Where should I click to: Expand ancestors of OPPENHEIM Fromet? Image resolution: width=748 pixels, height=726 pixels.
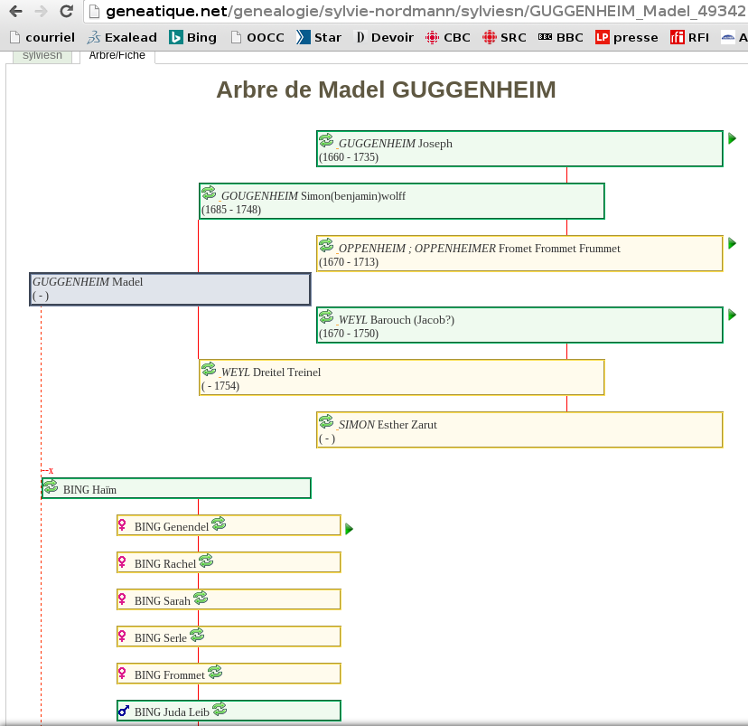coord(733,243)
